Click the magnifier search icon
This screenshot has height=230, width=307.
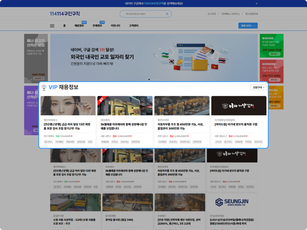167,14
